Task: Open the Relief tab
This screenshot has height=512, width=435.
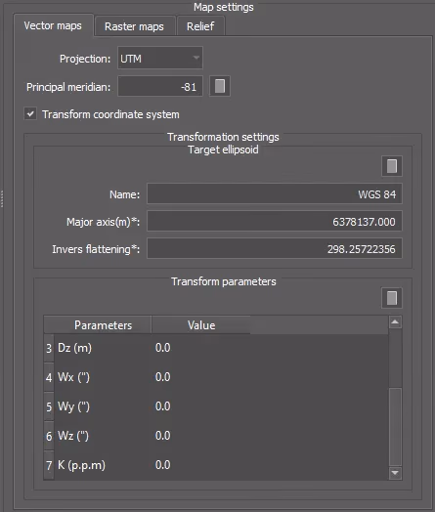Action: [x=200, y=26]
